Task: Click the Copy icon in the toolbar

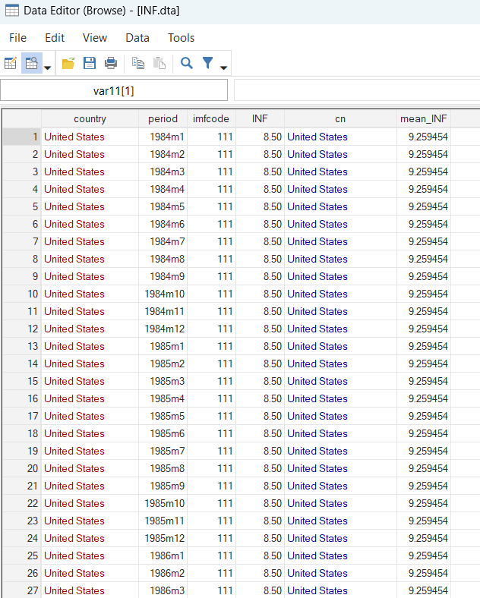Action: pyautogui.click(x=138, y=64)
